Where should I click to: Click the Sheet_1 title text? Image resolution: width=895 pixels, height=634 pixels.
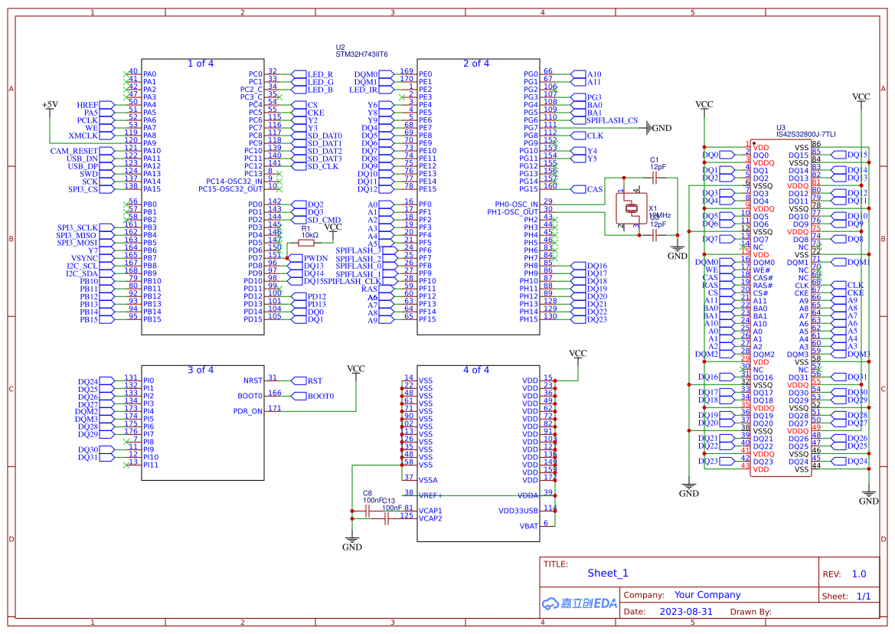[608, 573]
